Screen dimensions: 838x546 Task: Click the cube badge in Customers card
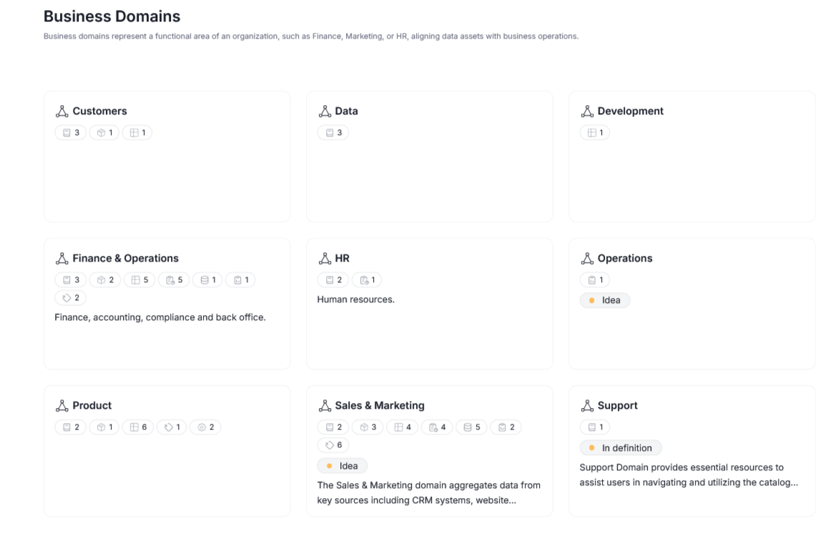(104, 133)
